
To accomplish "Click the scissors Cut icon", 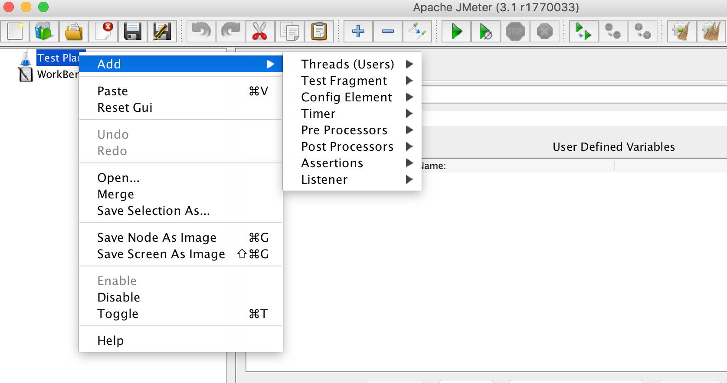I will click(x=260, y=31).
